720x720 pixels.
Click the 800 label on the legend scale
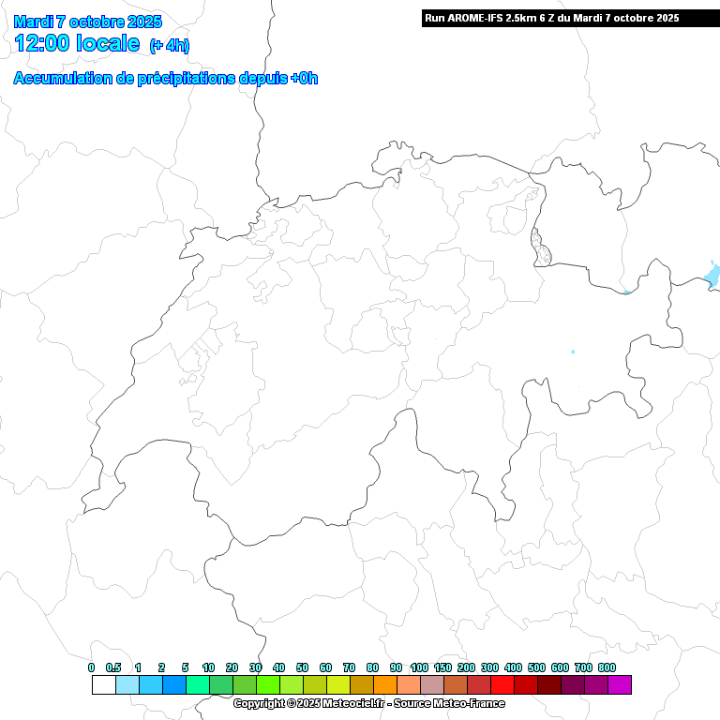pos(607,667)
